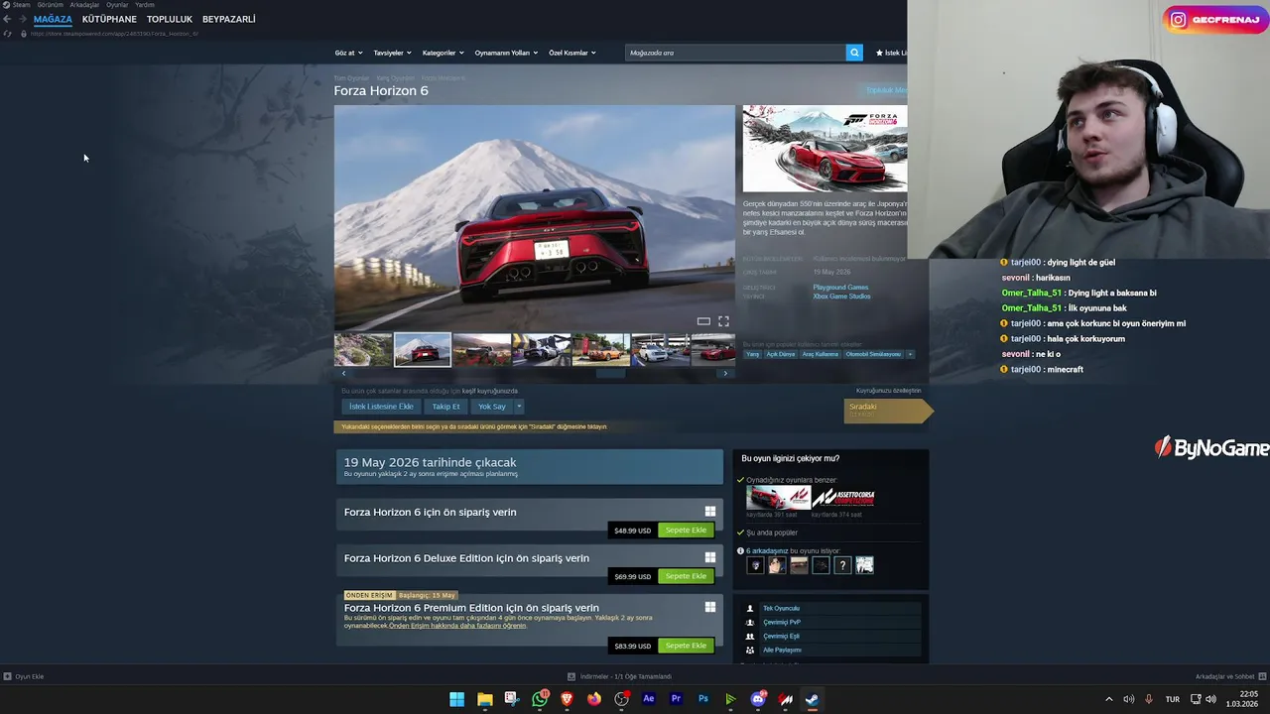Add Forza Horizon 6 standard to cart
Viewport: 1270px width, 714px height.
point(686,531)
